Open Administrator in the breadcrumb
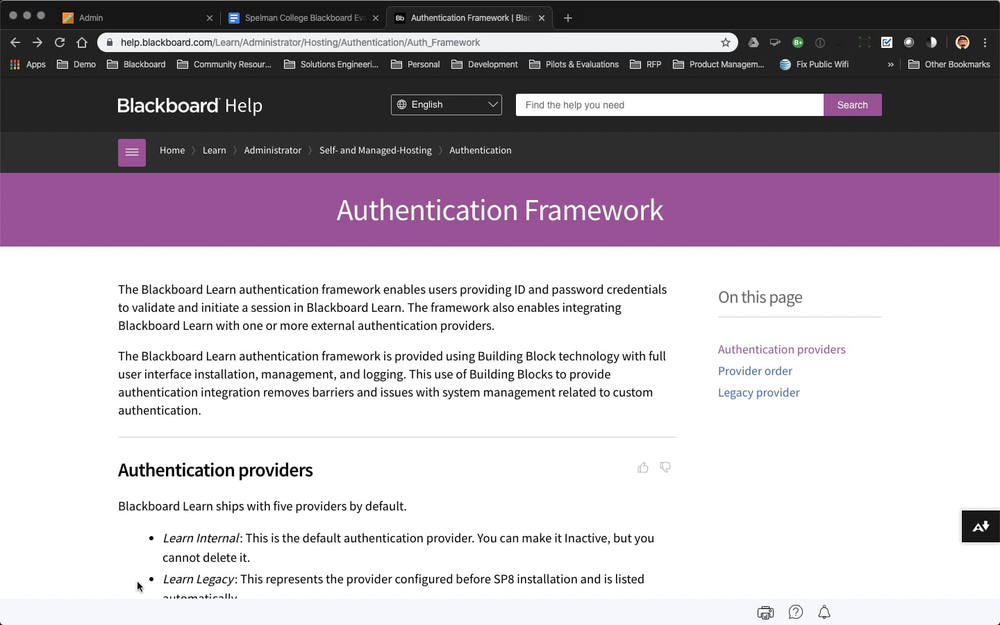 (x=273, y=150)
